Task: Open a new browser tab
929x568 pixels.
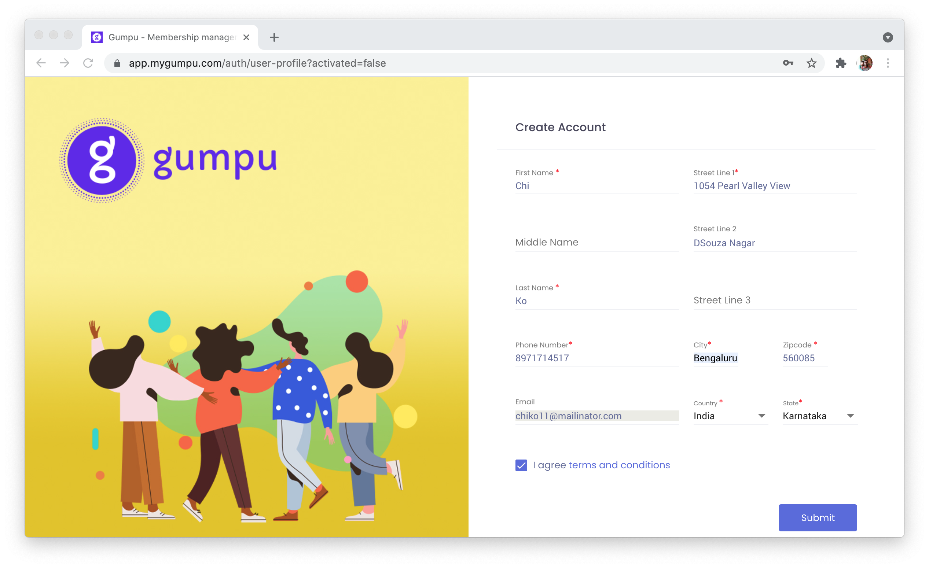Action: pyautogui.click(x=274, y=37)
